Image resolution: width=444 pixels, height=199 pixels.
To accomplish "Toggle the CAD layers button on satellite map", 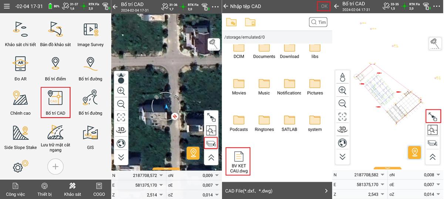I will click(211, 143).
